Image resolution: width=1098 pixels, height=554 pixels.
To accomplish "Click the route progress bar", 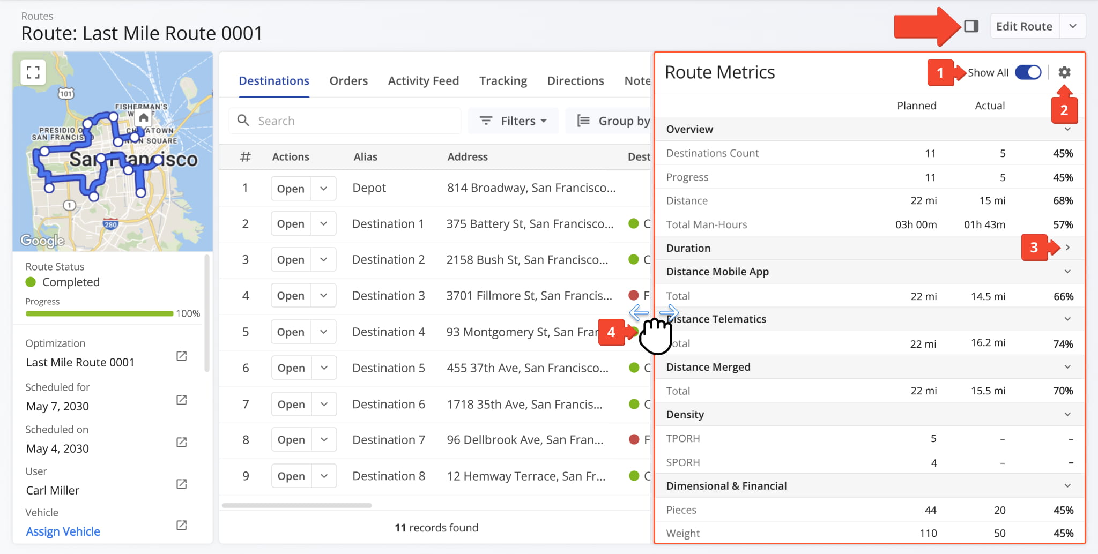I will (100, 313).
